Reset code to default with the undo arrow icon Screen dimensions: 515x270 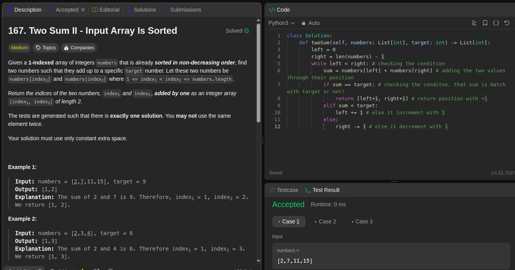pyautogui.click(x=507, y=23)
